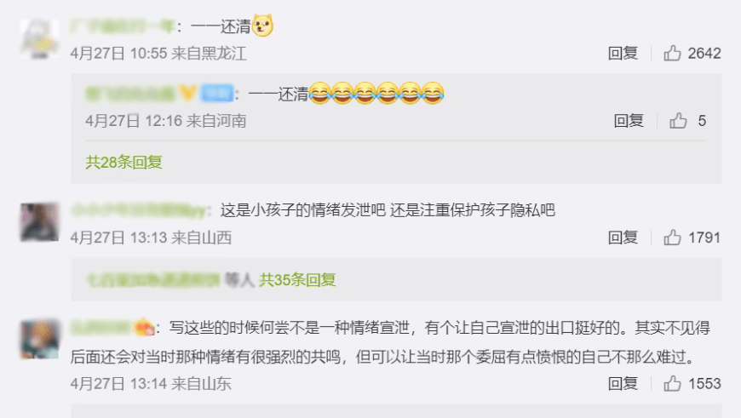Viewport: 741px width, 418px height.
Task: Open the first commenter's avatar
Action: (x=40, y=38)
